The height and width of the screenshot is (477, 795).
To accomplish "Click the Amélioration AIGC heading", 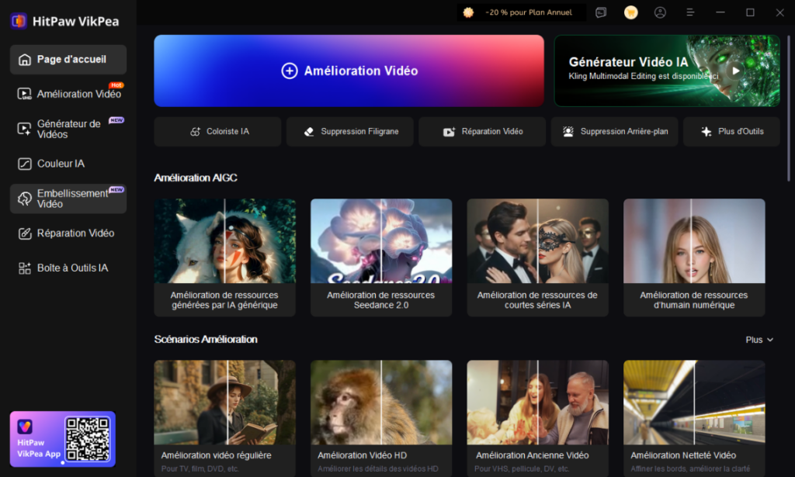I will point(196,178).
